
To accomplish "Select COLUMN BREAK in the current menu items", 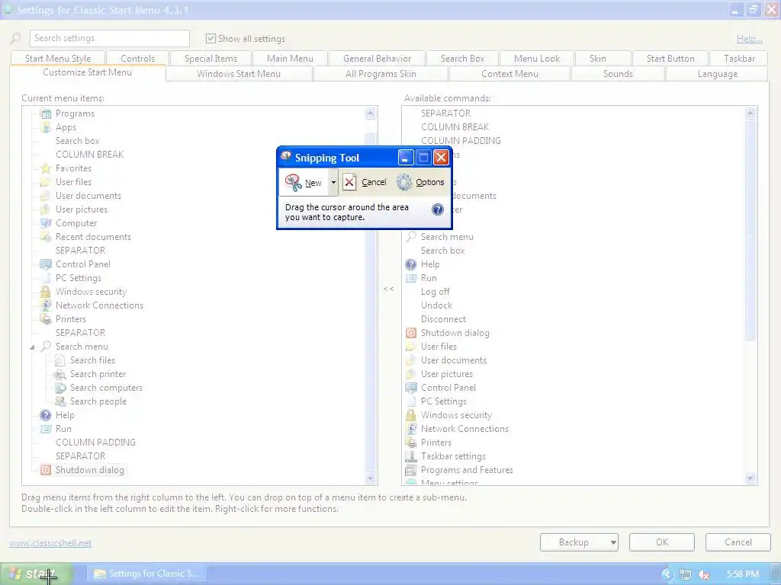I will coord(90,155).
